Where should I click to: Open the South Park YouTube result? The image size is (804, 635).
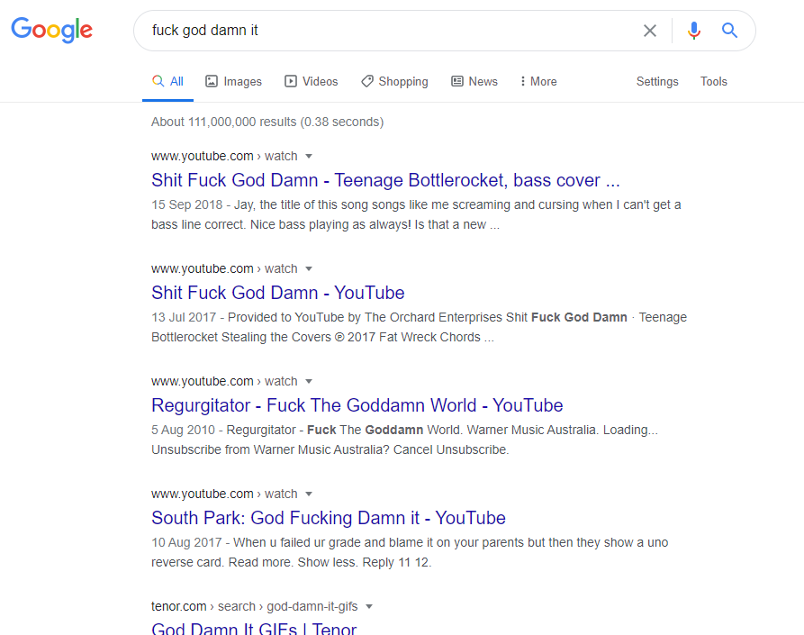[328, 518]
